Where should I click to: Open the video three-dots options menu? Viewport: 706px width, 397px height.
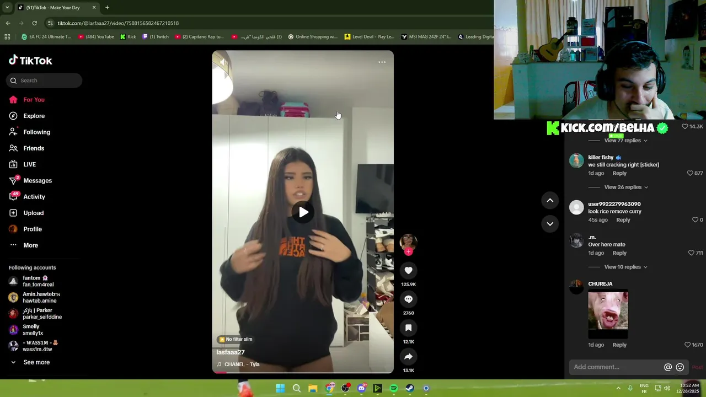(x=382, y=62)
